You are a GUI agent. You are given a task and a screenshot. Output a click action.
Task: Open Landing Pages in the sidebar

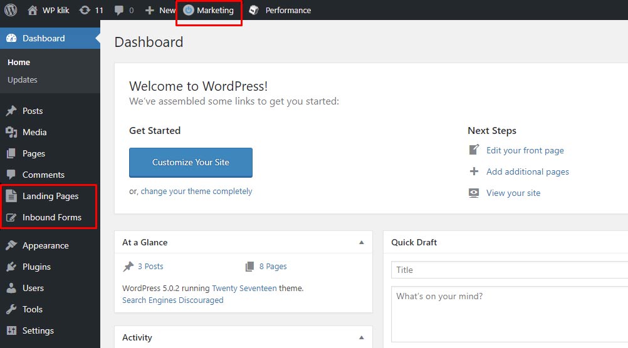click(x=50, y=196)
